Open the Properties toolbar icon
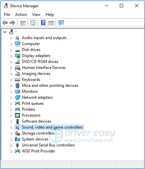Image resolution: width=145 pixels, height=169 pixels. point(33,23)
